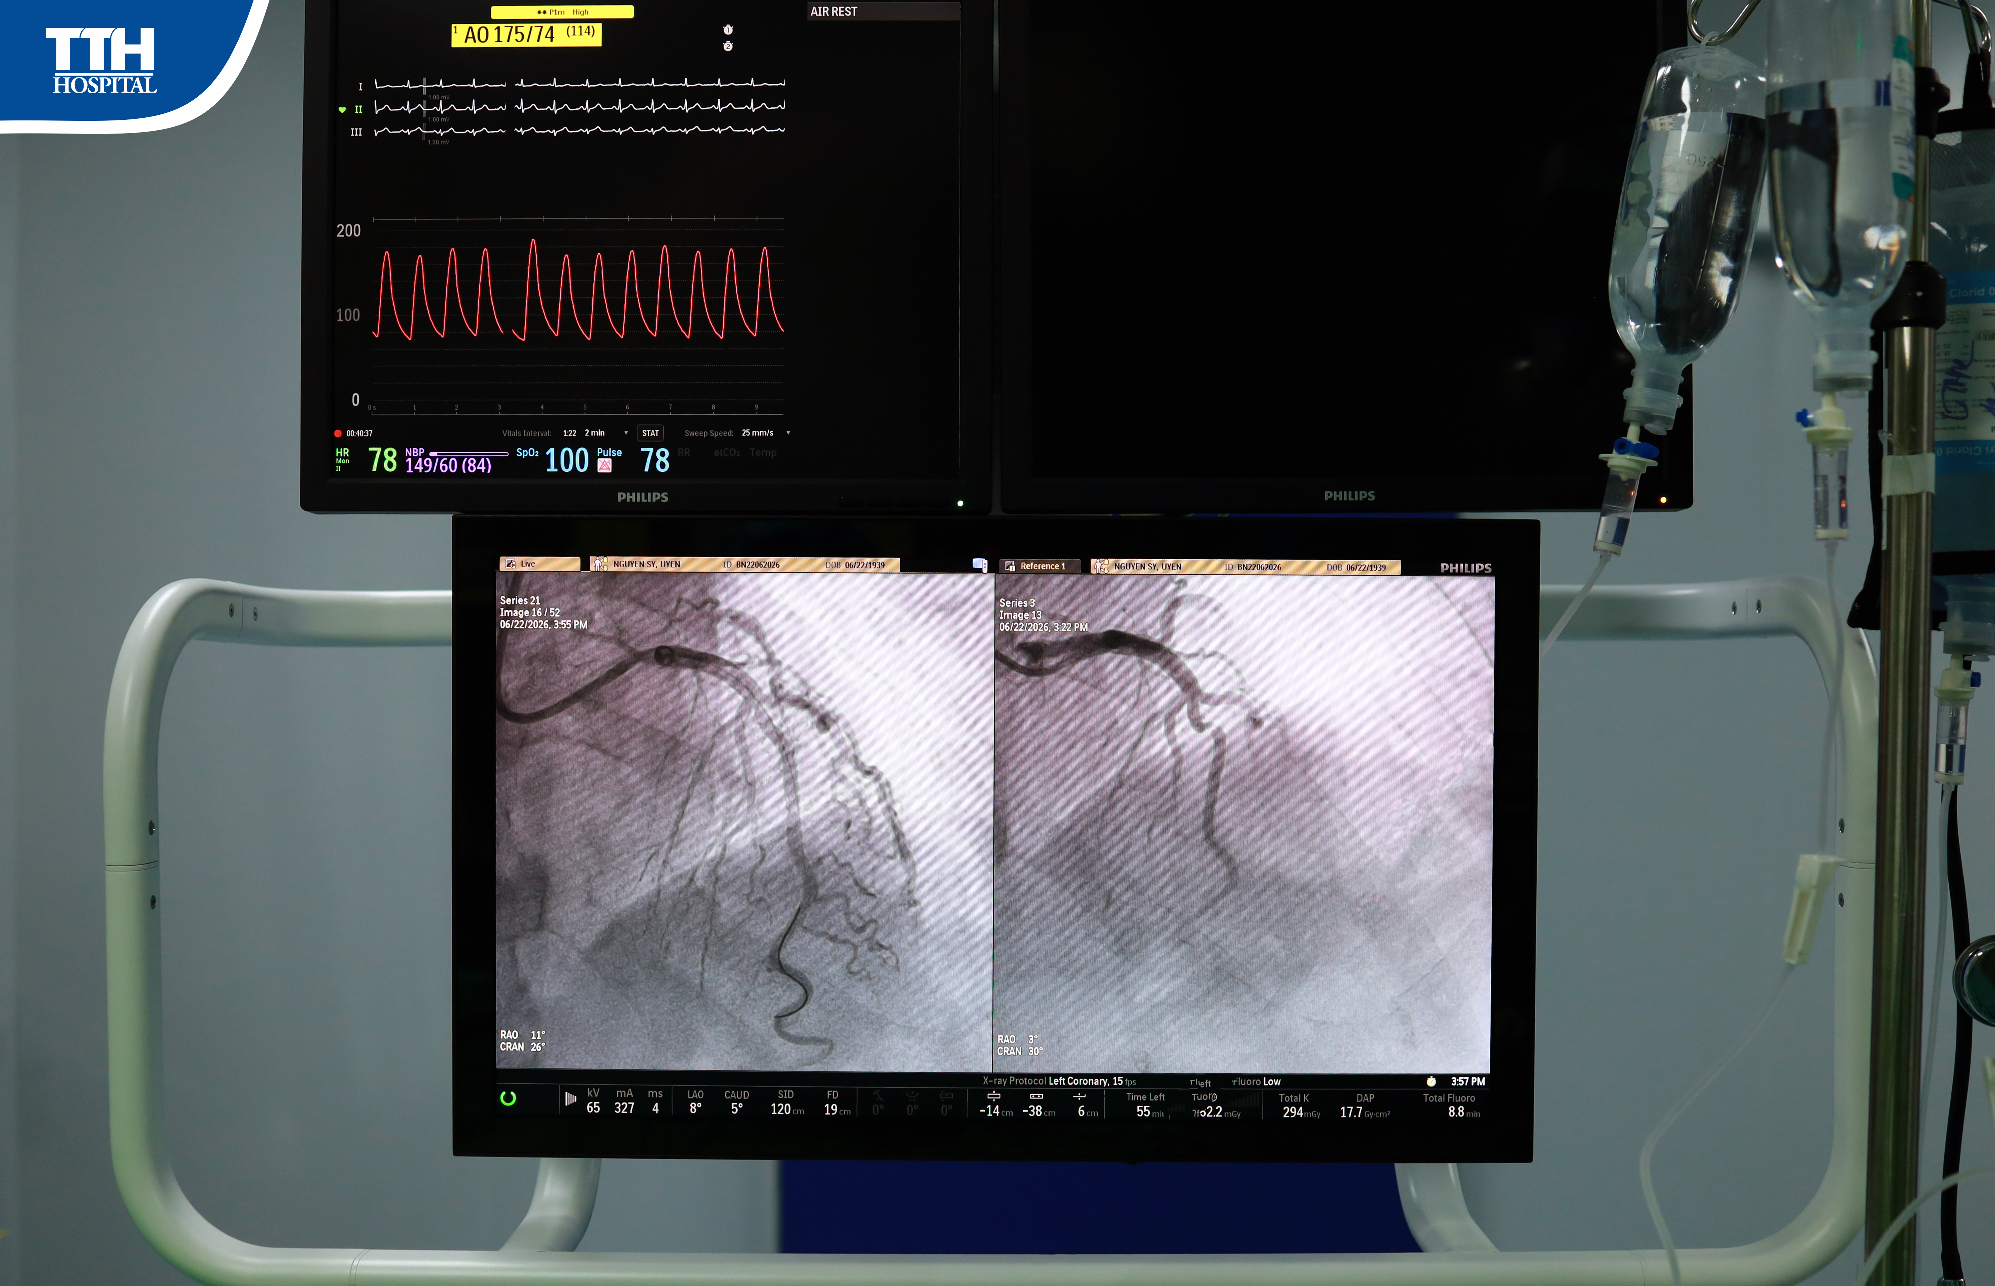Click the NBP reading 149/60 (84)
This screenshot has width=1995, height=1286.
click(x=449, y=465)
